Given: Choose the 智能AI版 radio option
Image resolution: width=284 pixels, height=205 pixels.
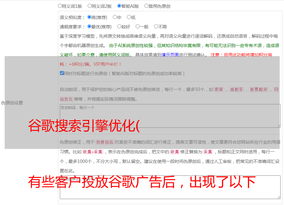Looking at the screenshot, I should tap(119, 6).
